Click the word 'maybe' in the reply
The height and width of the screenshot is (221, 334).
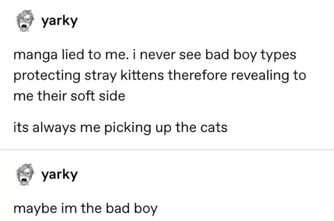[x=35, y=209]
